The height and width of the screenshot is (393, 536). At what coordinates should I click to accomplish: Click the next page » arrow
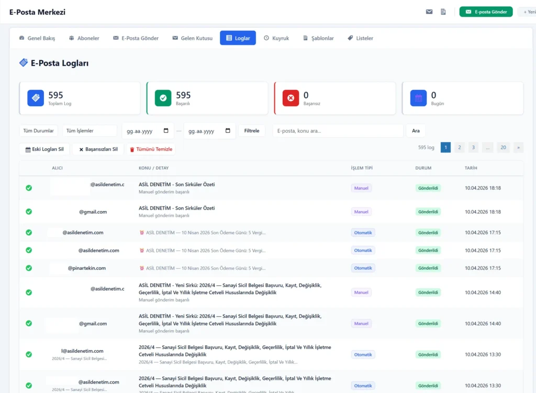point(518,147)
